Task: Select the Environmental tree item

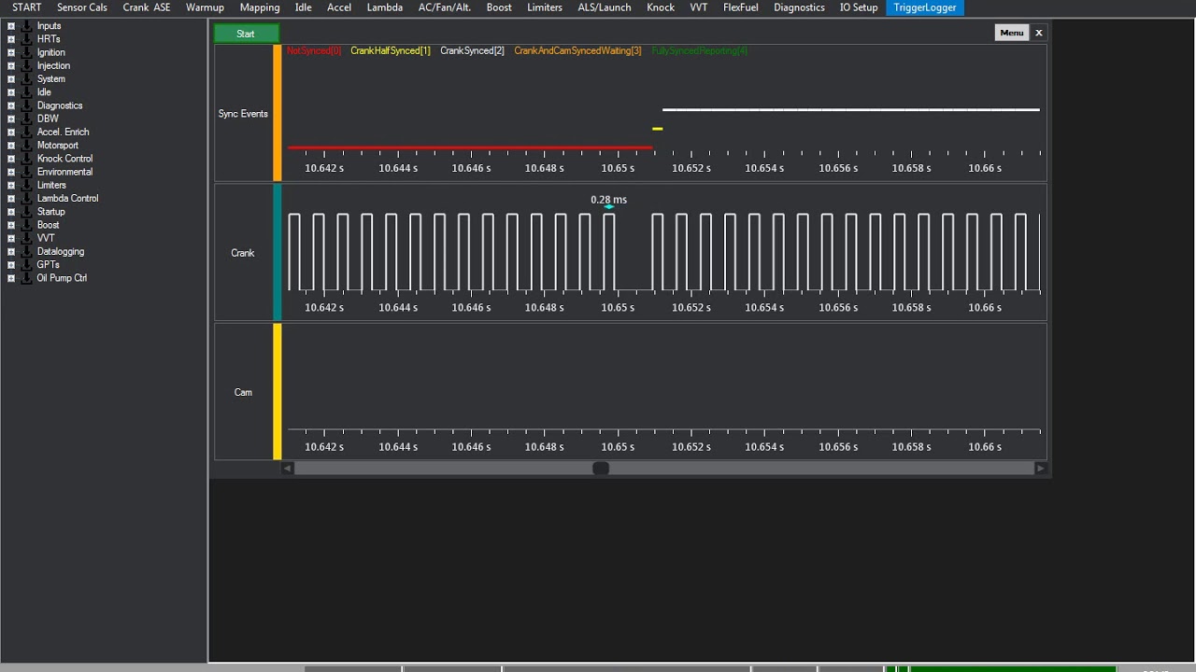Action: tap(64, 172)
